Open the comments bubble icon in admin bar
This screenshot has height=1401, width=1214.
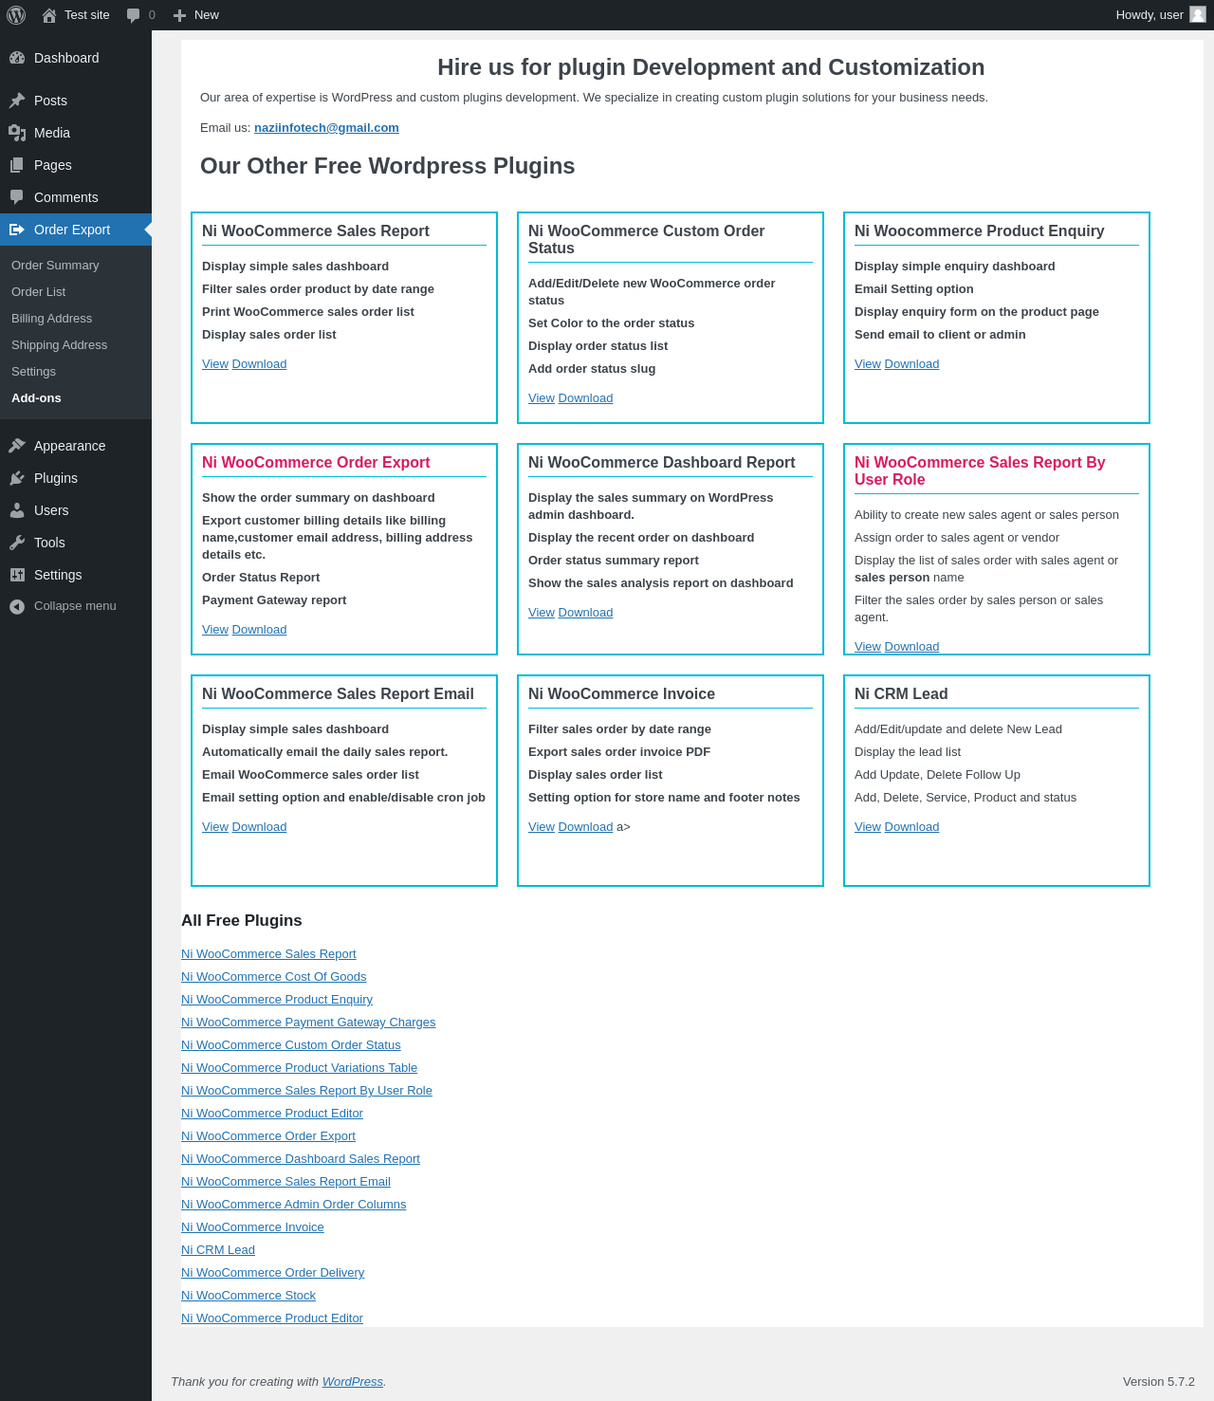134,15
